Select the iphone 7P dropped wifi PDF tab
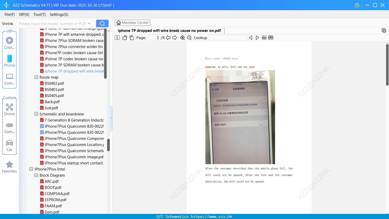This screenshot has width=389, height=219. [x=169, y=31]
